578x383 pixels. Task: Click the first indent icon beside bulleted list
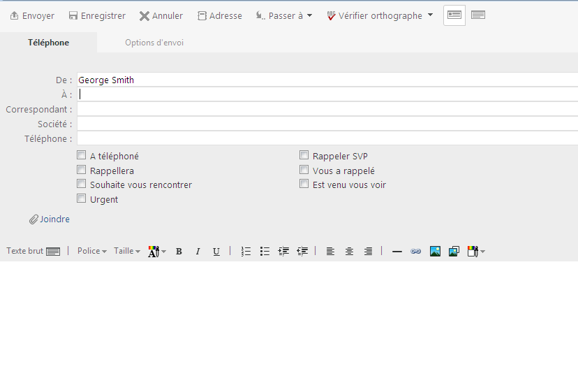click(x=283, y=252)
